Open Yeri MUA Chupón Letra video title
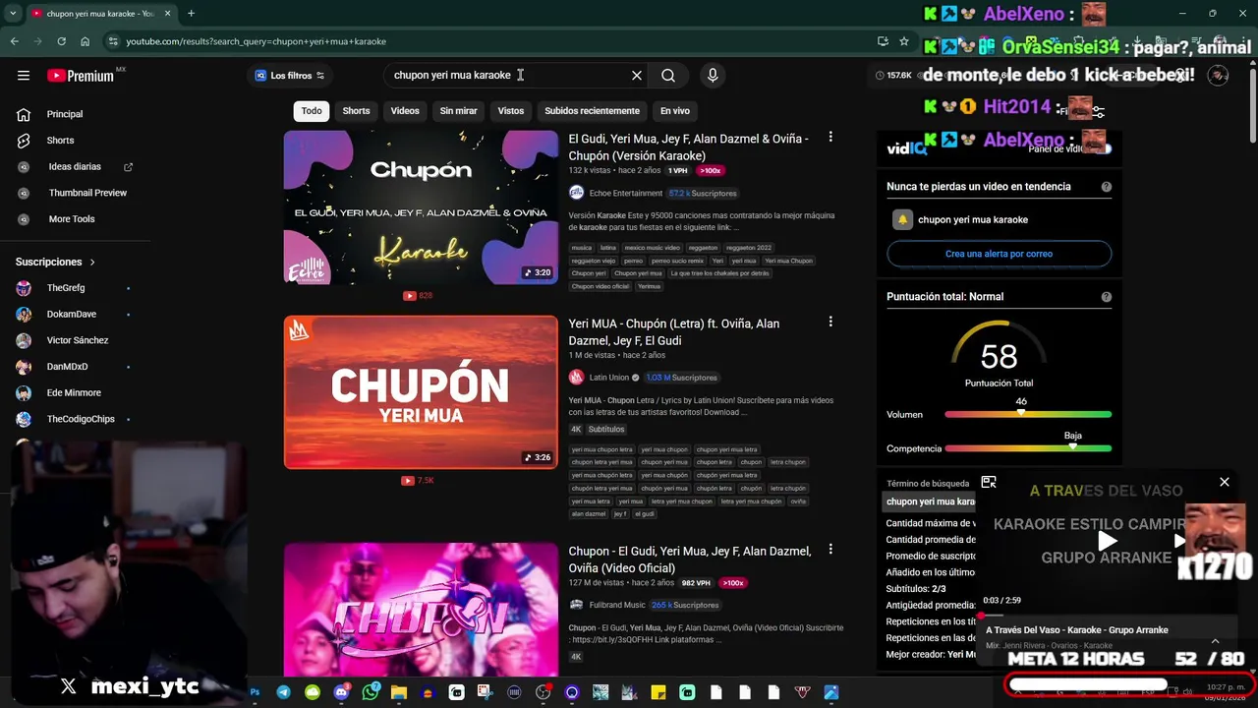The width and height of the screenshot is (1258, 708). tap(674, 332)
